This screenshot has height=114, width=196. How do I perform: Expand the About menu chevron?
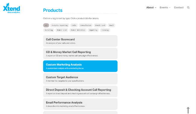pyautogui.click(x=156, y=8)
